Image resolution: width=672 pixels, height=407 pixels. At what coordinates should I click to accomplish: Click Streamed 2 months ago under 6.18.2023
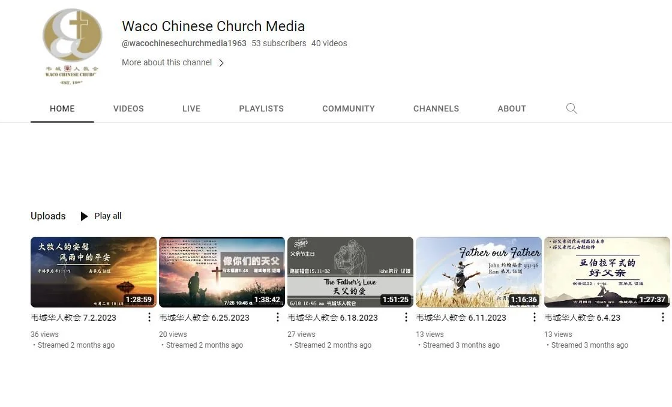pyautogui.click(x=332, y=345)
